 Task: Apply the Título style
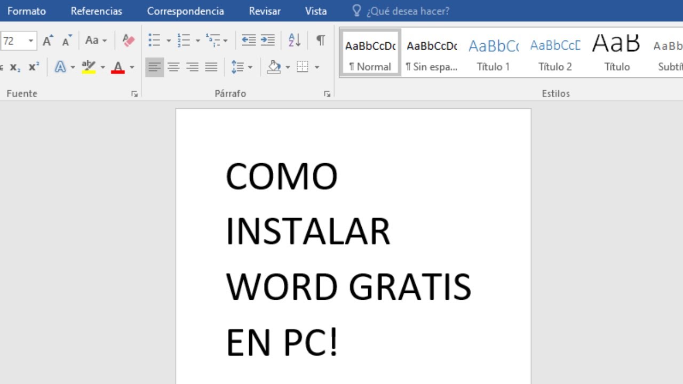pos(617,52)
